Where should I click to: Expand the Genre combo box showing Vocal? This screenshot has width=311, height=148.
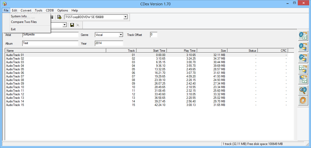(x=121, y=35)
